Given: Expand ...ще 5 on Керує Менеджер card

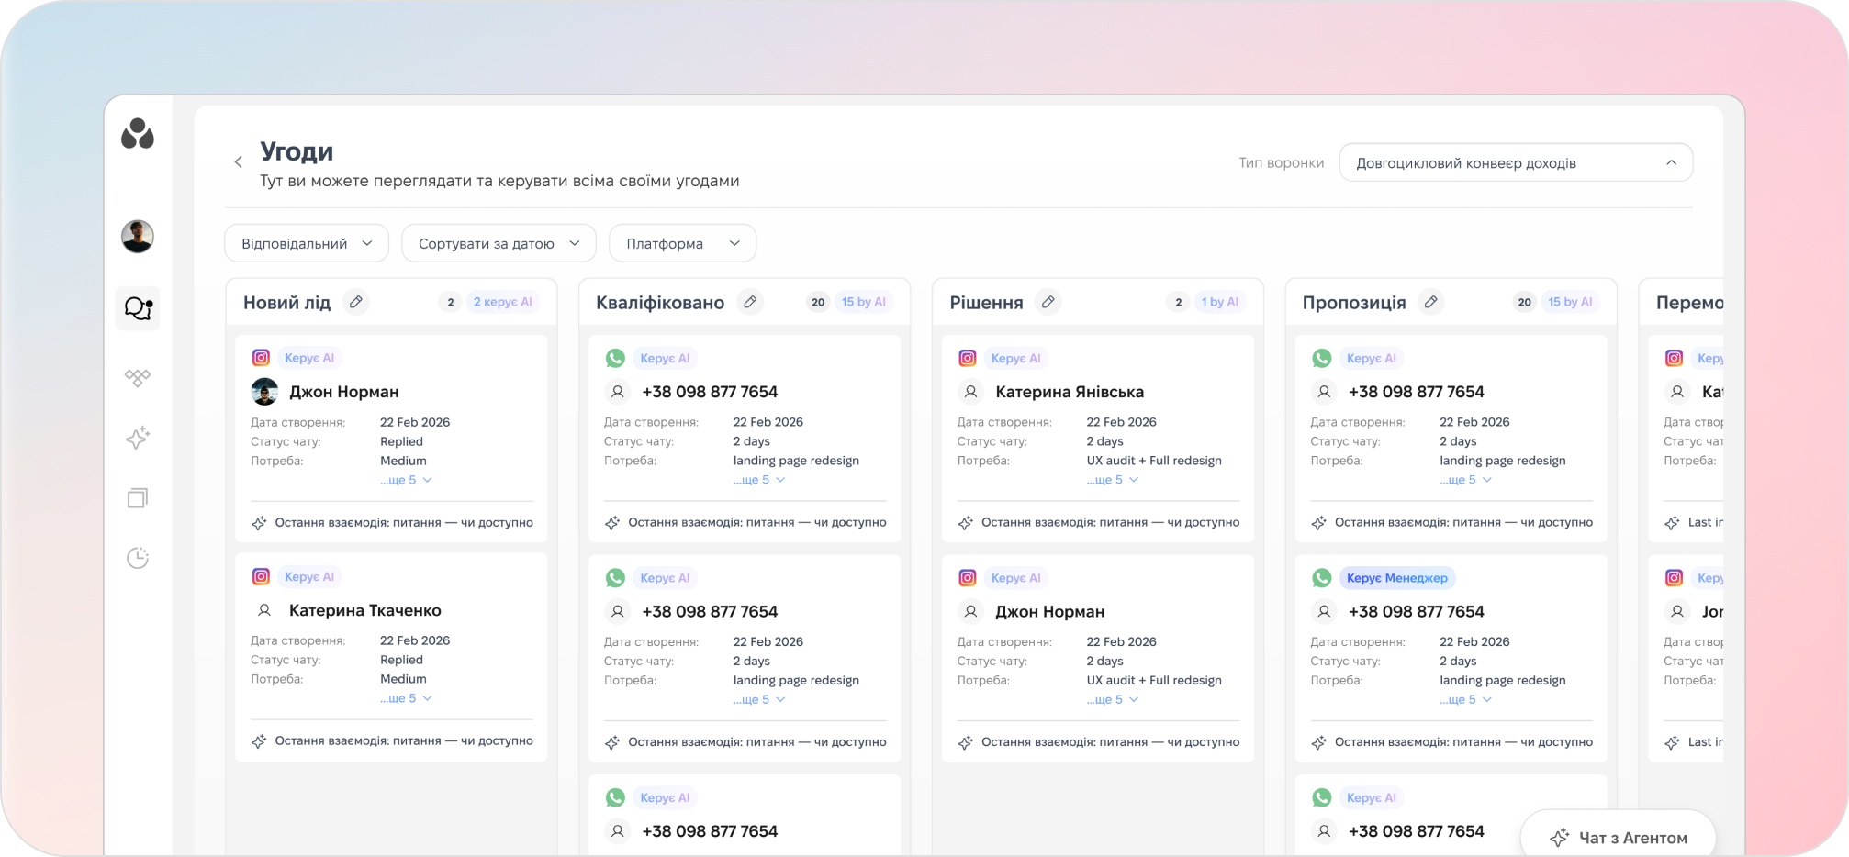Looking at the screenshot, I should tap(1466, 699).
